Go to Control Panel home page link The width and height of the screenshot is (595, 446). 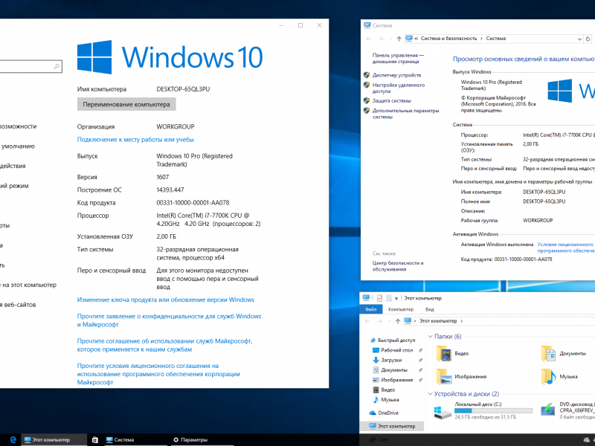coord(398,59)
